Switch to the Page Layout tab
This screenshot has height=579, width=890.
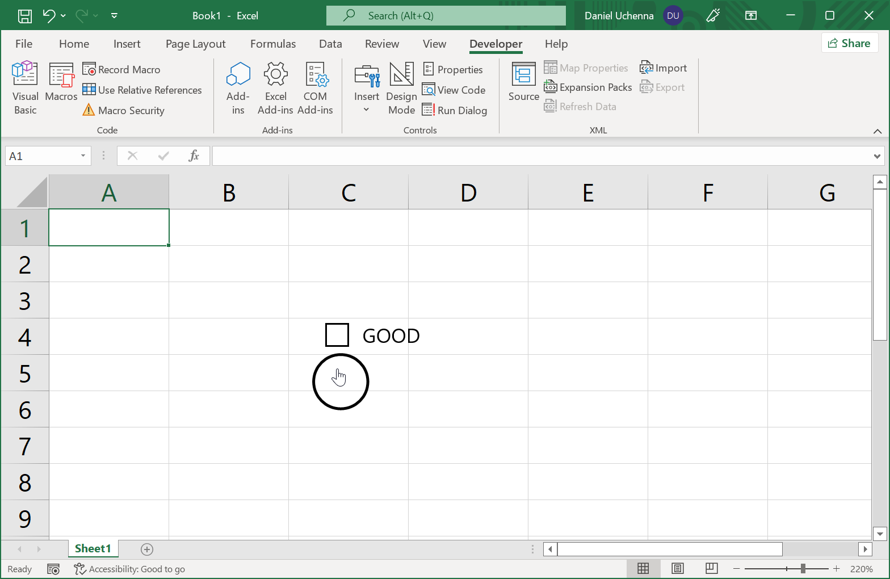point(196,44)
